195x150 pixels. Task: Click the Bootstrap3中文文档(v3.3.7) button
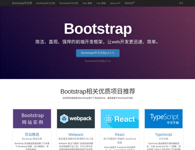tap(98, 53)
